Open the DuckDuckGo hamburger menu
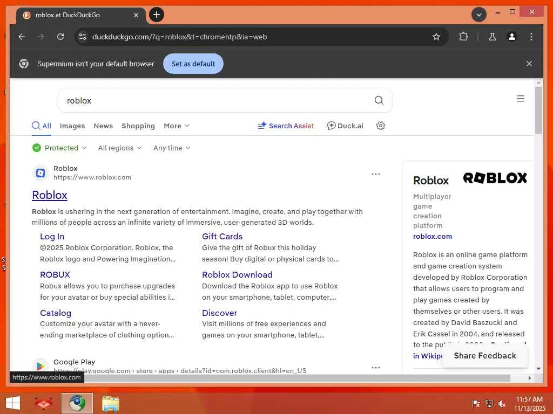 521,99
